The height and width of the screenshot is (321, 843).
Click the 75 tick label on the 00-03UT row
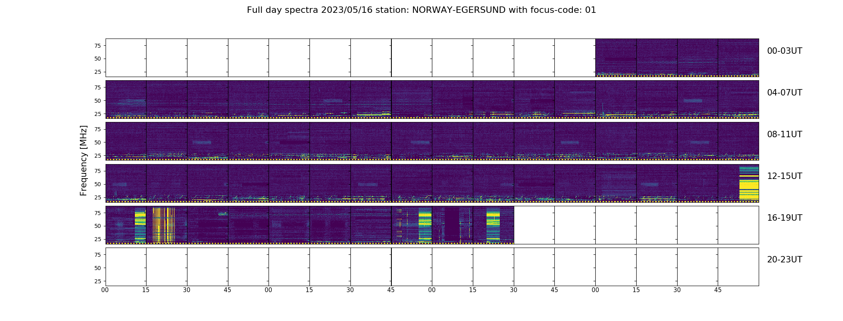click(98, 46)
